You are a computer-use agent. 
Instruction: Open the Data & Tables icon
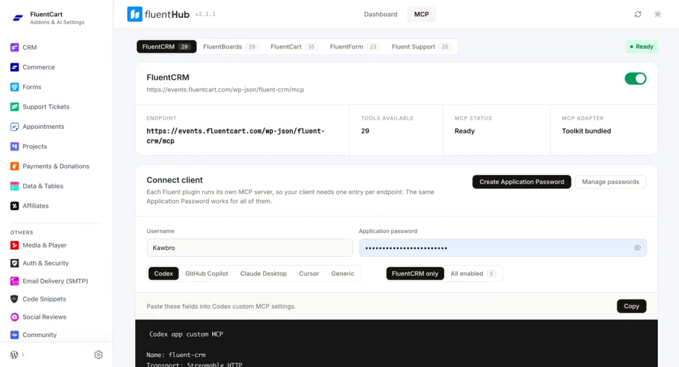15,186
